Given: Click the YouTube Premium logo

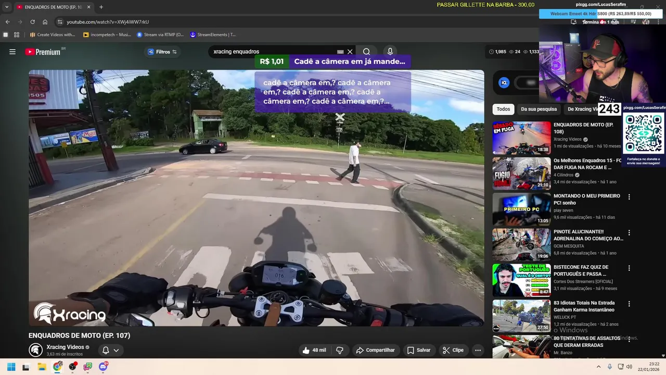Looking at the screenshot, I should point(43,52).
